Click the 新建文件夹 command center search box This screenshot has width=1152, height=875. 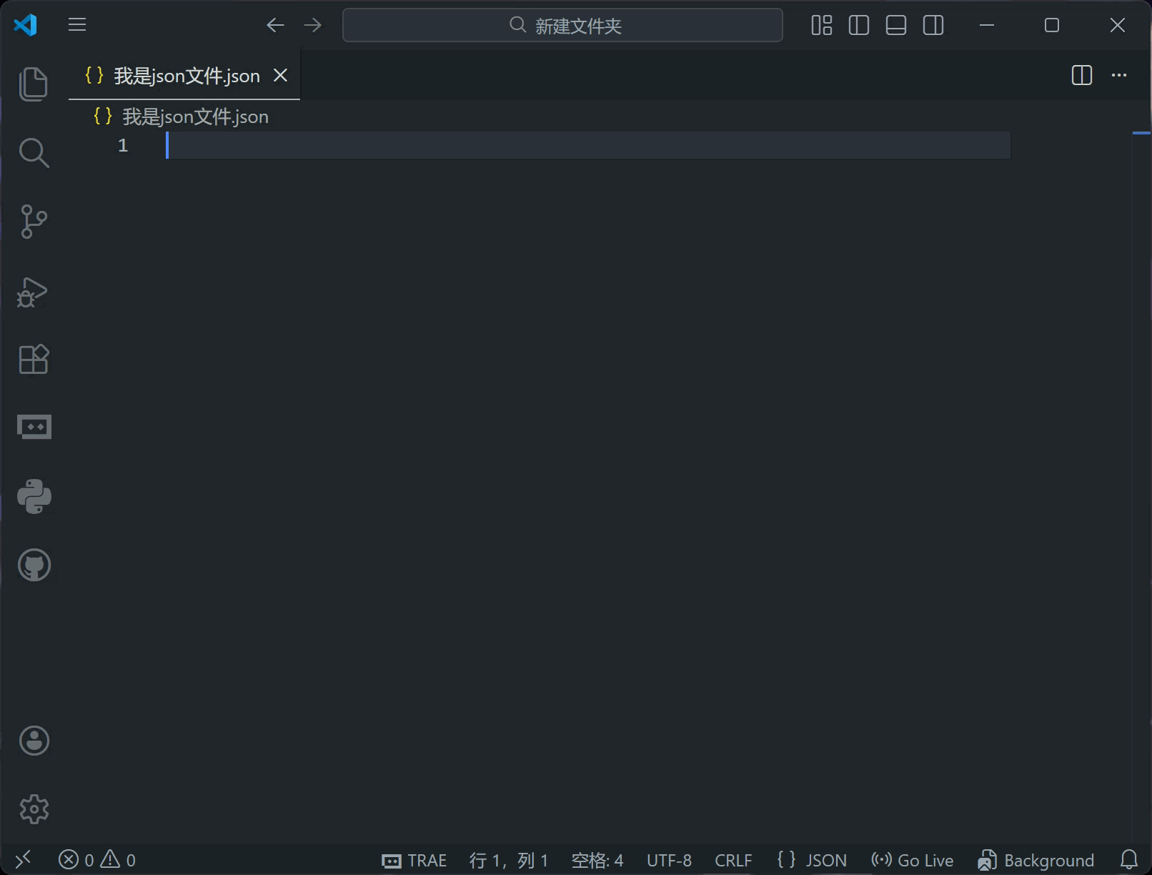coord(562,26)
